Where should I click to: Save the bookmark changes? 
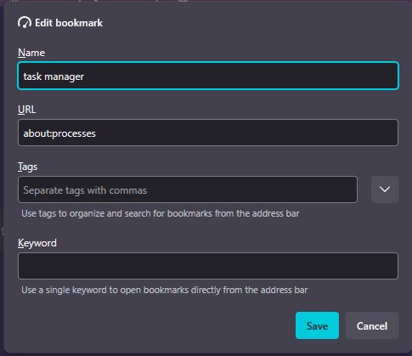tap(317, 325)
